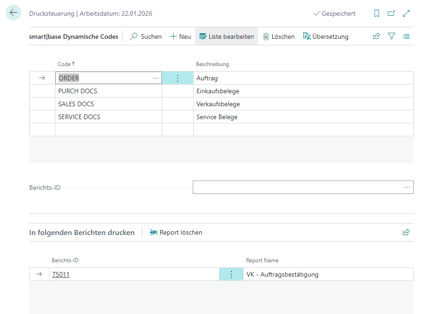
Task: Open page in new window icon
Action: pyautogui.click(x=391, y=14)
